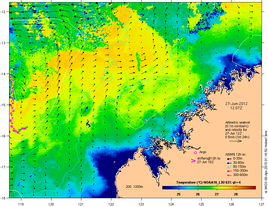This screenshot has width=268, height=207.
Task: Click the magenta drifters chevron legend symbol
Action: click(193, 161)
